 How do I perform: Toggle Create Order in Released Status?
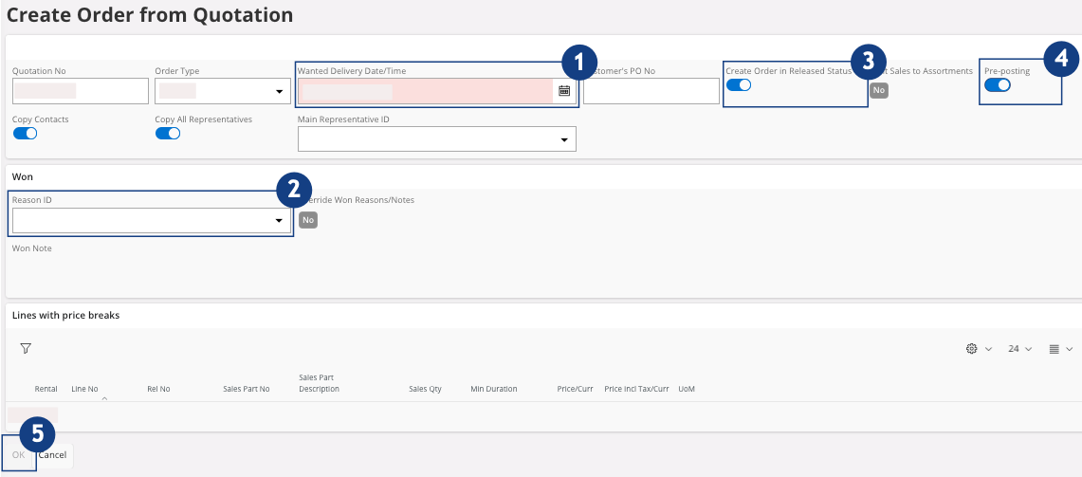pyautogui.click(x=739, y=85)
